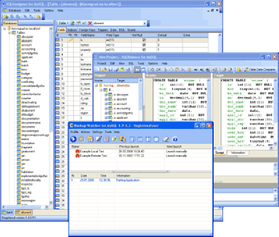
Task: Click Example Remote Test profile icon
Action: pyautogui.click(x=77, y=155)
